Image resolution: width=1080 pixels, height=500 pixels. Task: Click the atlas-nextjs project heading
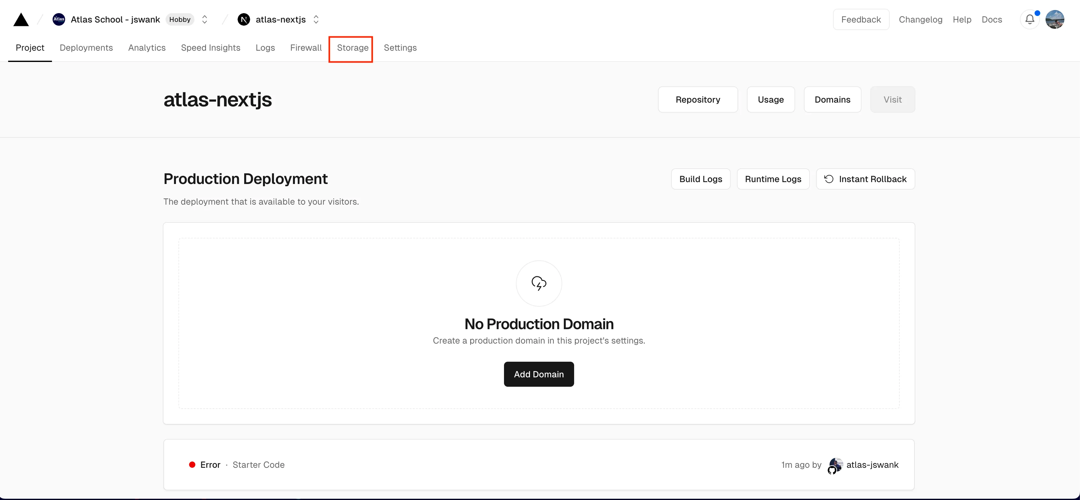[x=218, y=100]
